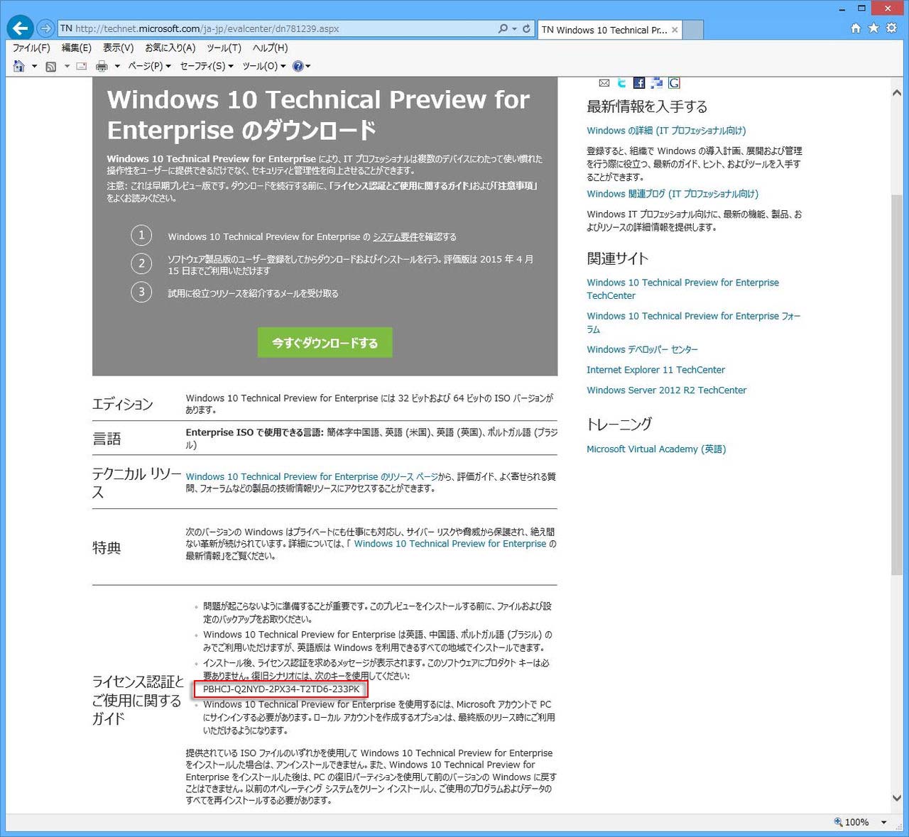Open the お気に入り(A) menu
The width and height of the screenshot is (909, 837).
170,48
